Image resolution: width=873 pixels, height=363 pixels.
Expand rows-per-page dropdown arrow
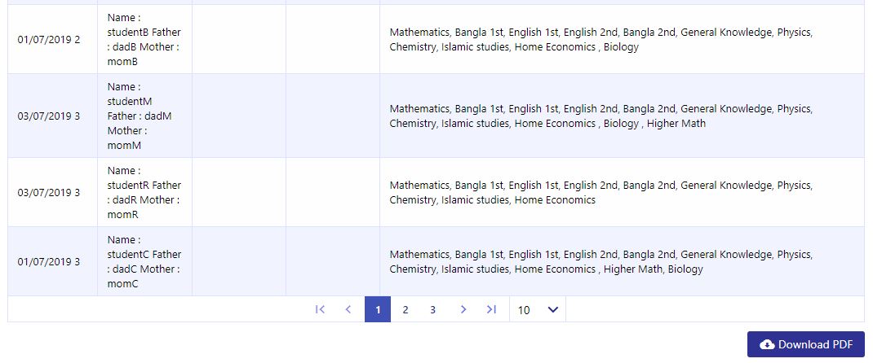(x=553, y=310)
